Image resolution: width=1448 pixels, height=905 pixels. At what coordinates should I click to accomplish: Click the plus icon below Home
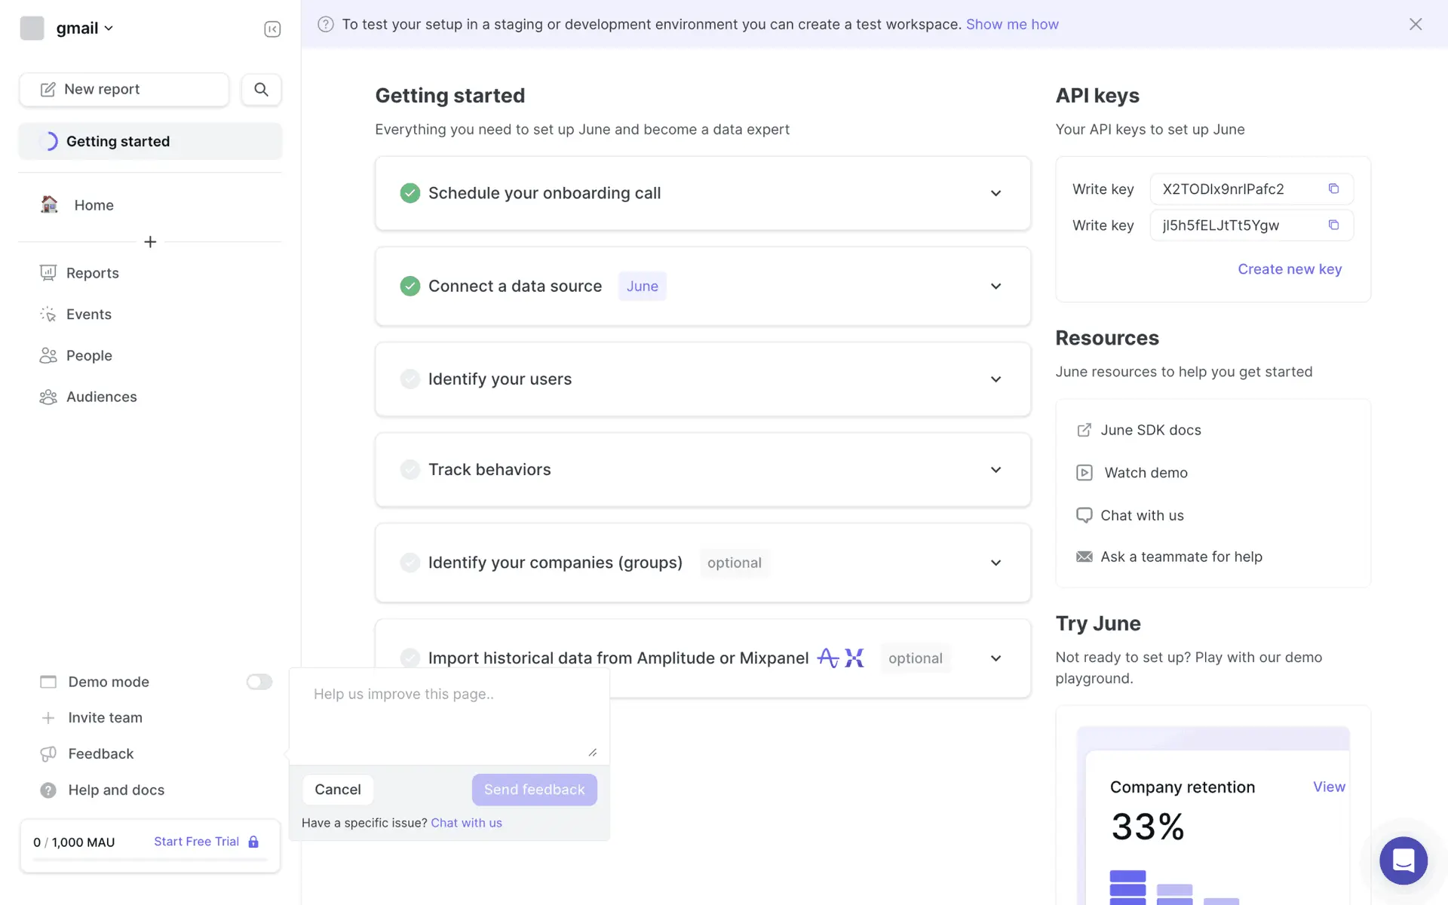[x=150, y=242]
